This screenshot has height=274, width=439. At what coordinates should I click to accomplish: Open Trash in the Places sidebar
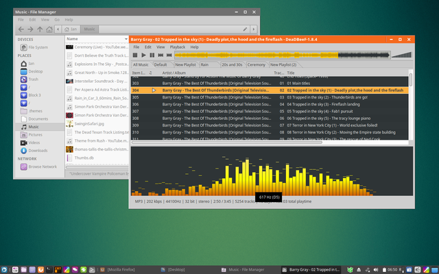[x=29, y=79]
